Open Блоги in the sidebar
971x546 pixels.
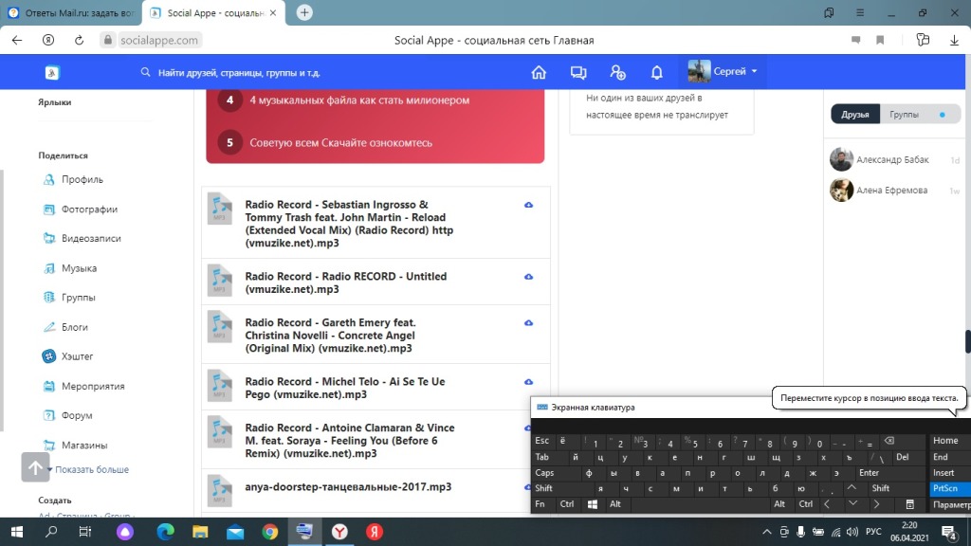coord(74,327)
